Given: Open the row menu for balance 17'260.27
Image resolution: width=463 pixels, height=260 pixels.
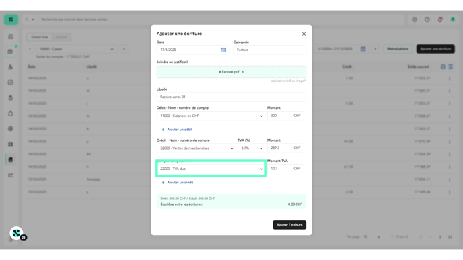Looking at the screenshot, I should point(450,91).
